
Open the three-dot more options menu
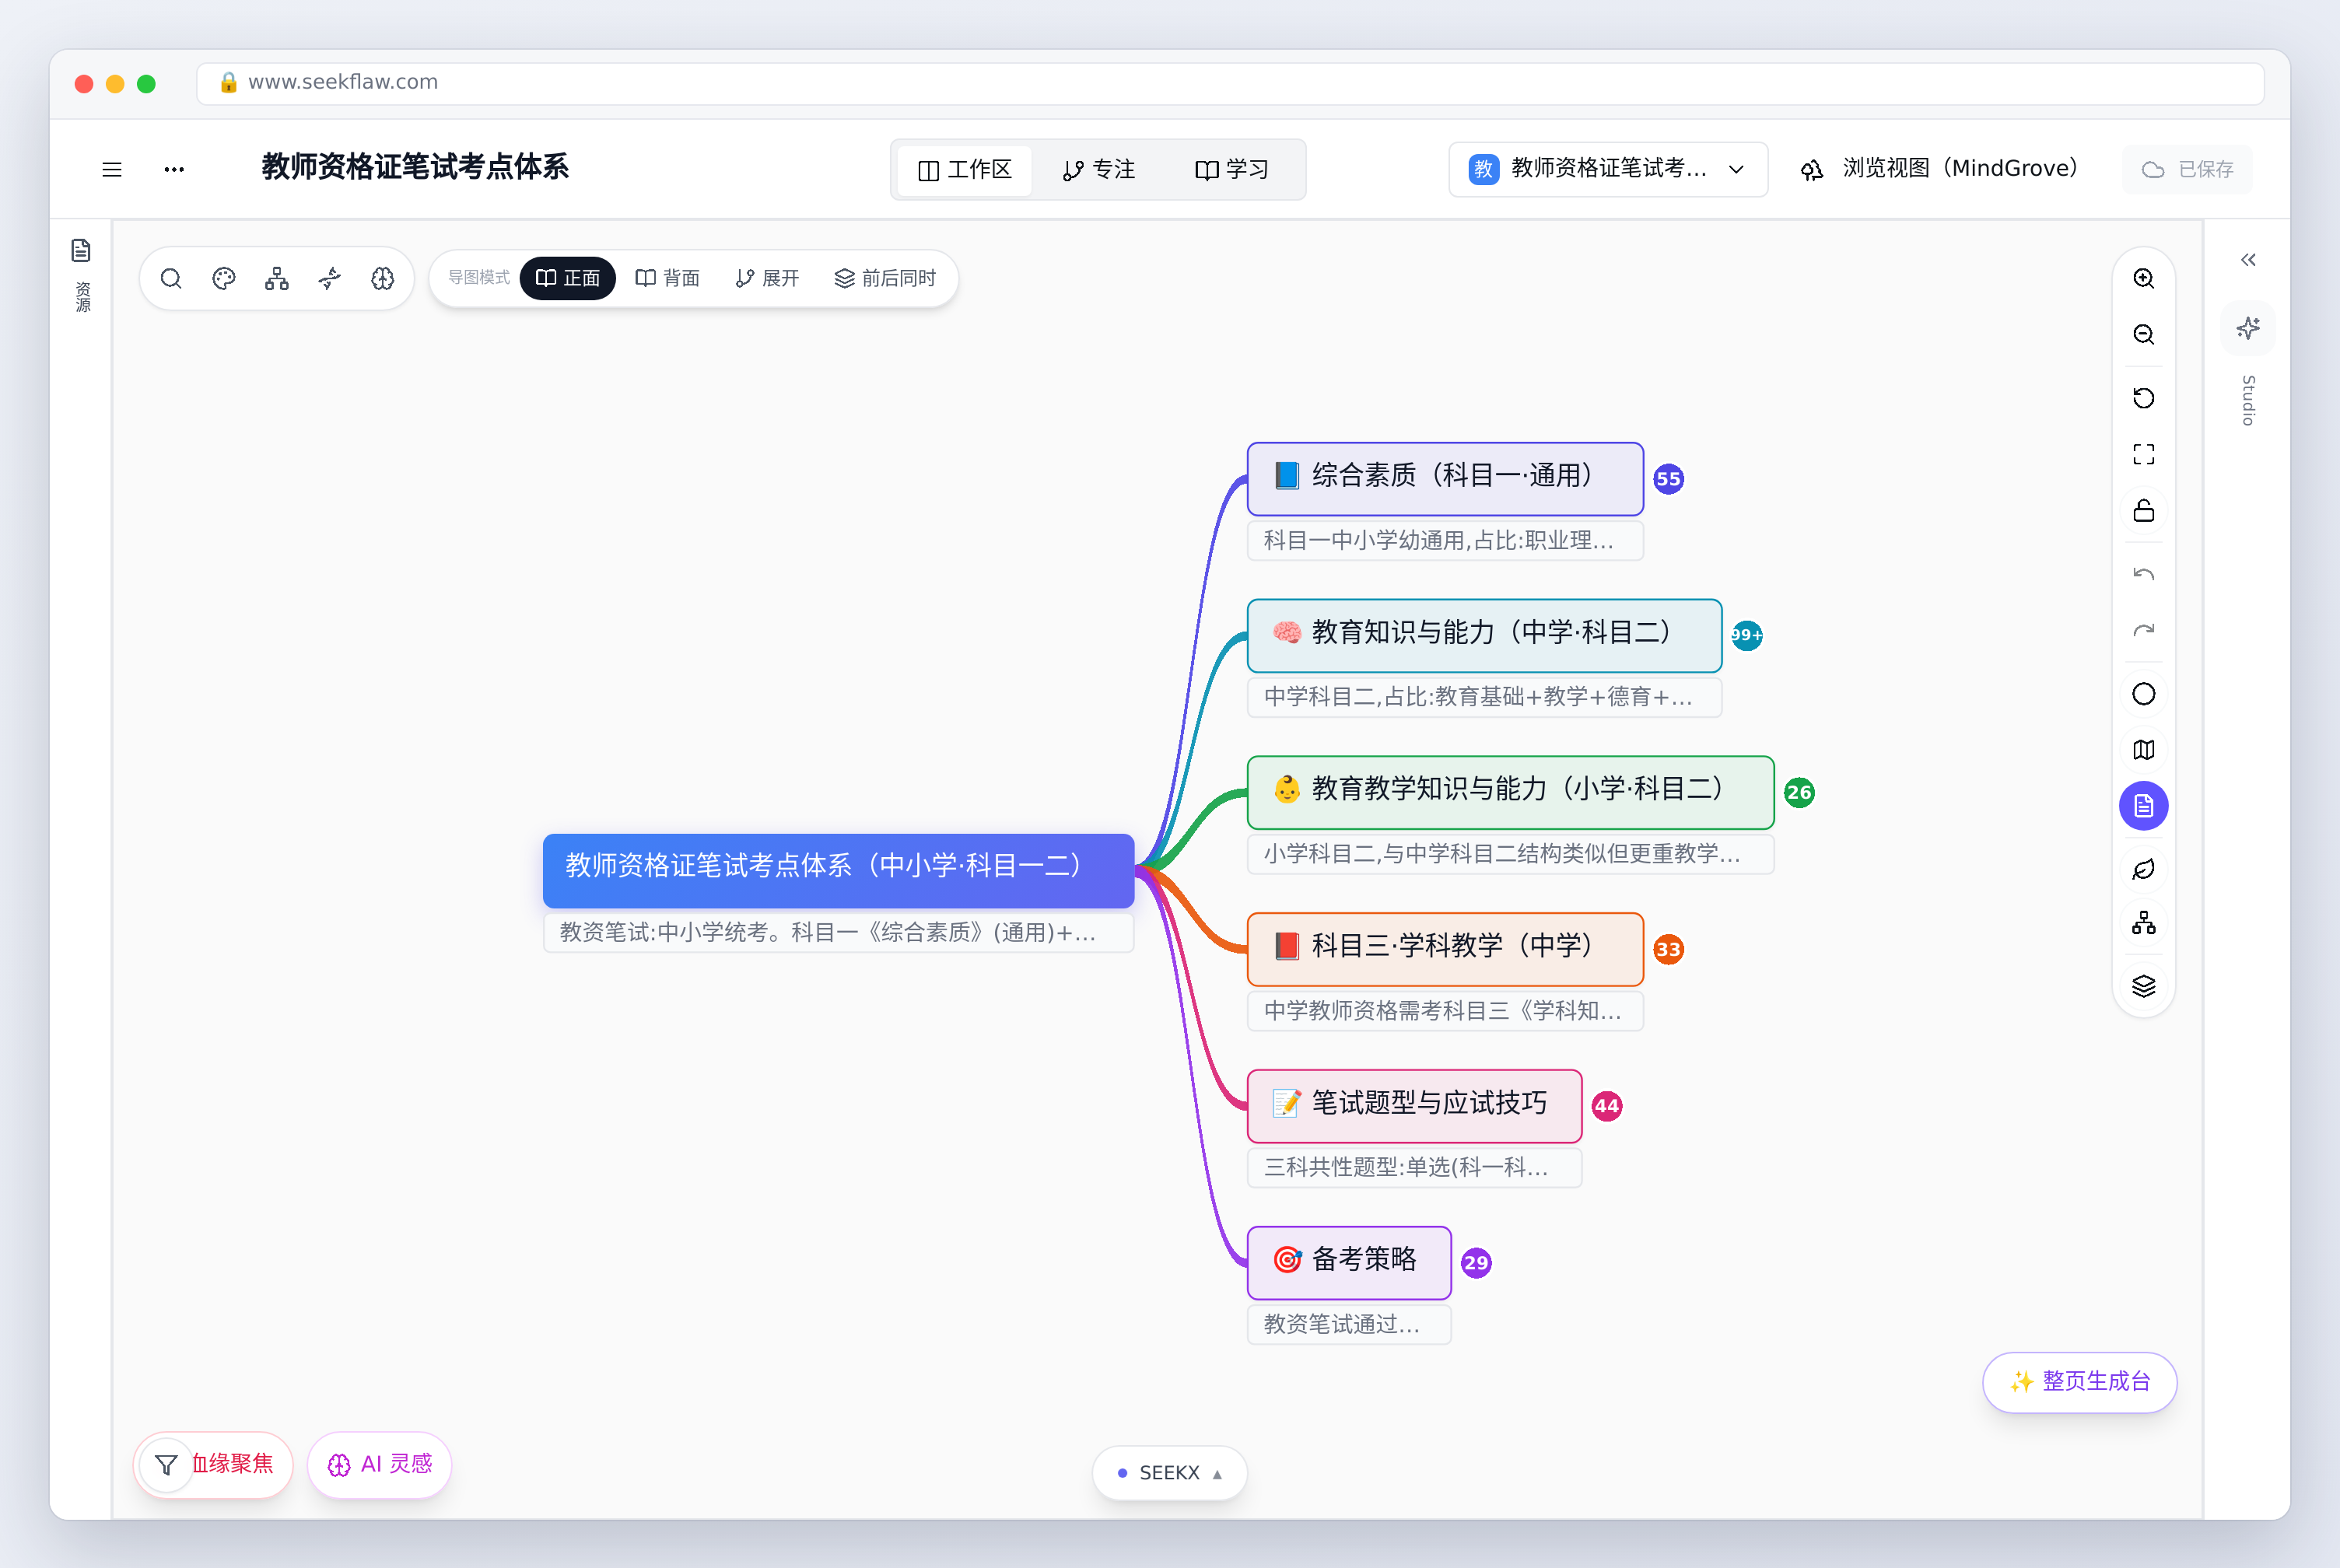pyautogui.click(x=174, y=169)
